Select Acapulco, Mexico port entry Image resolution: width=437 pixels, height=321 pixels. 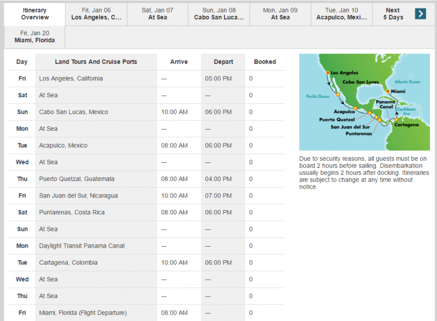(x=63, y=145)
